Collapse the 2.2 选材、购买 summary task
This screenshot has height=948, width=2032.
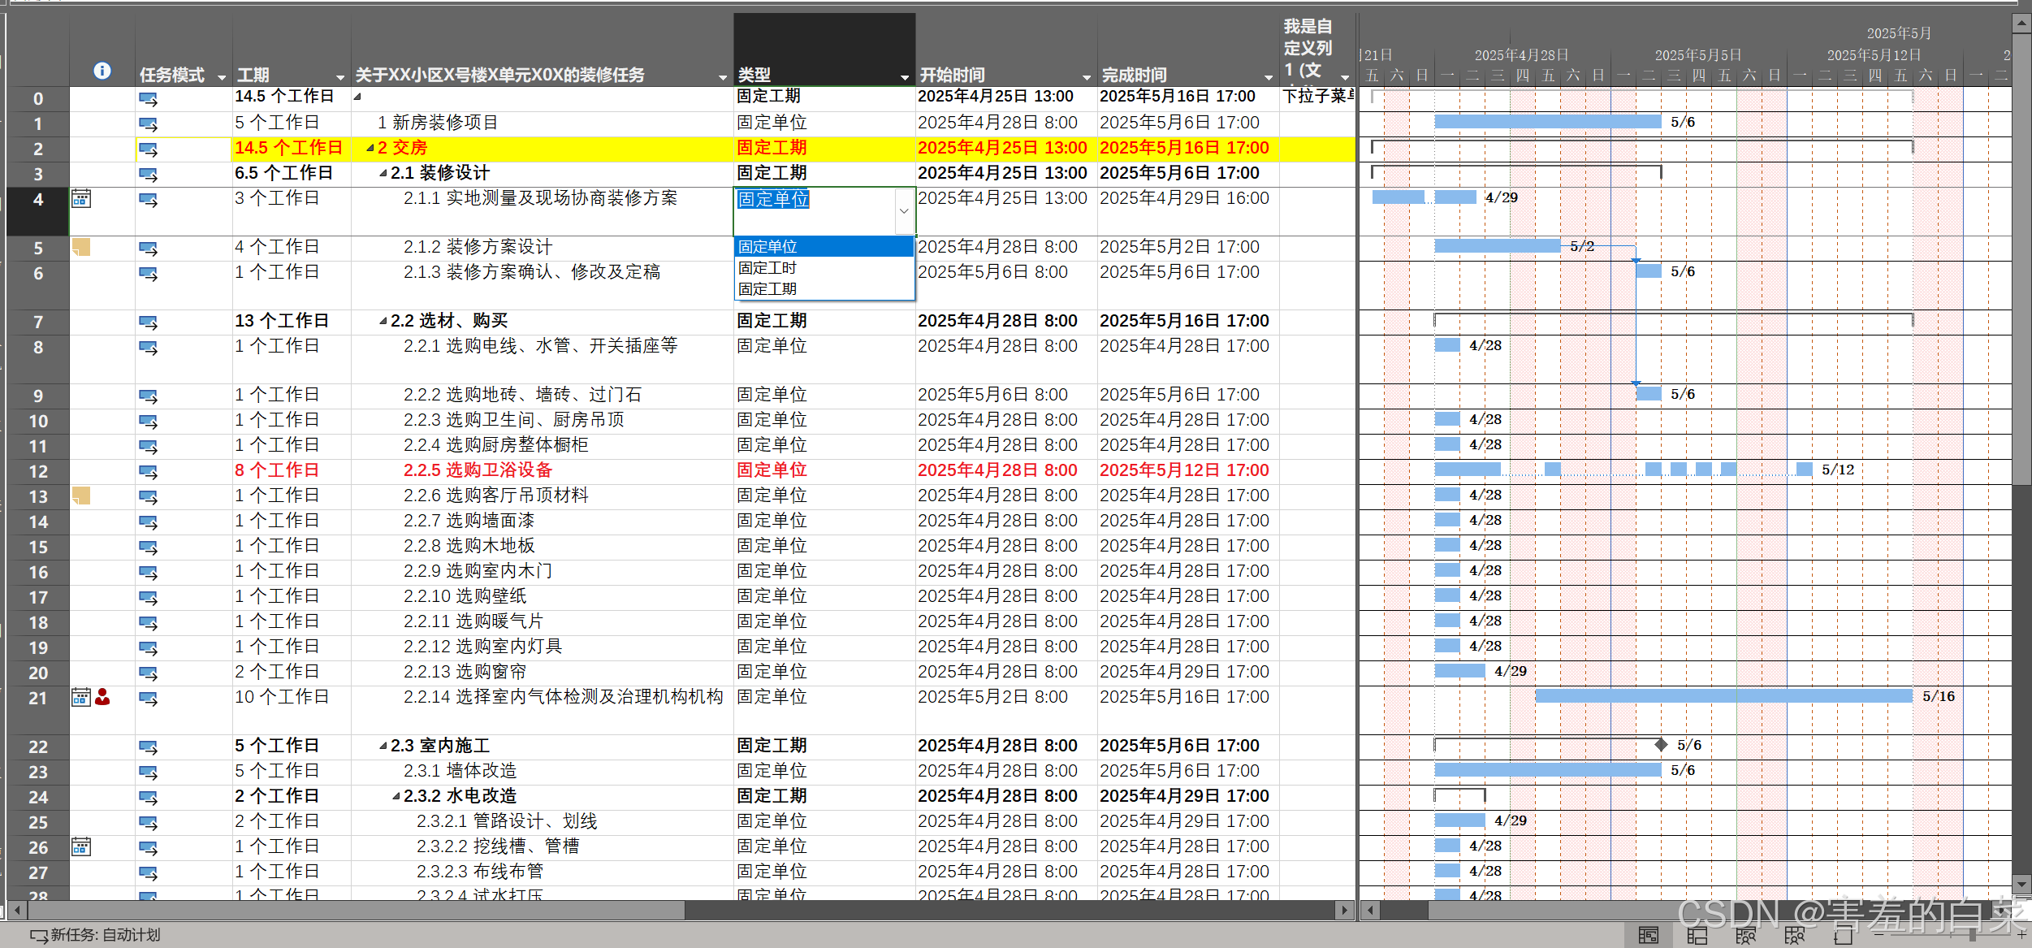[x=383, y=322]
